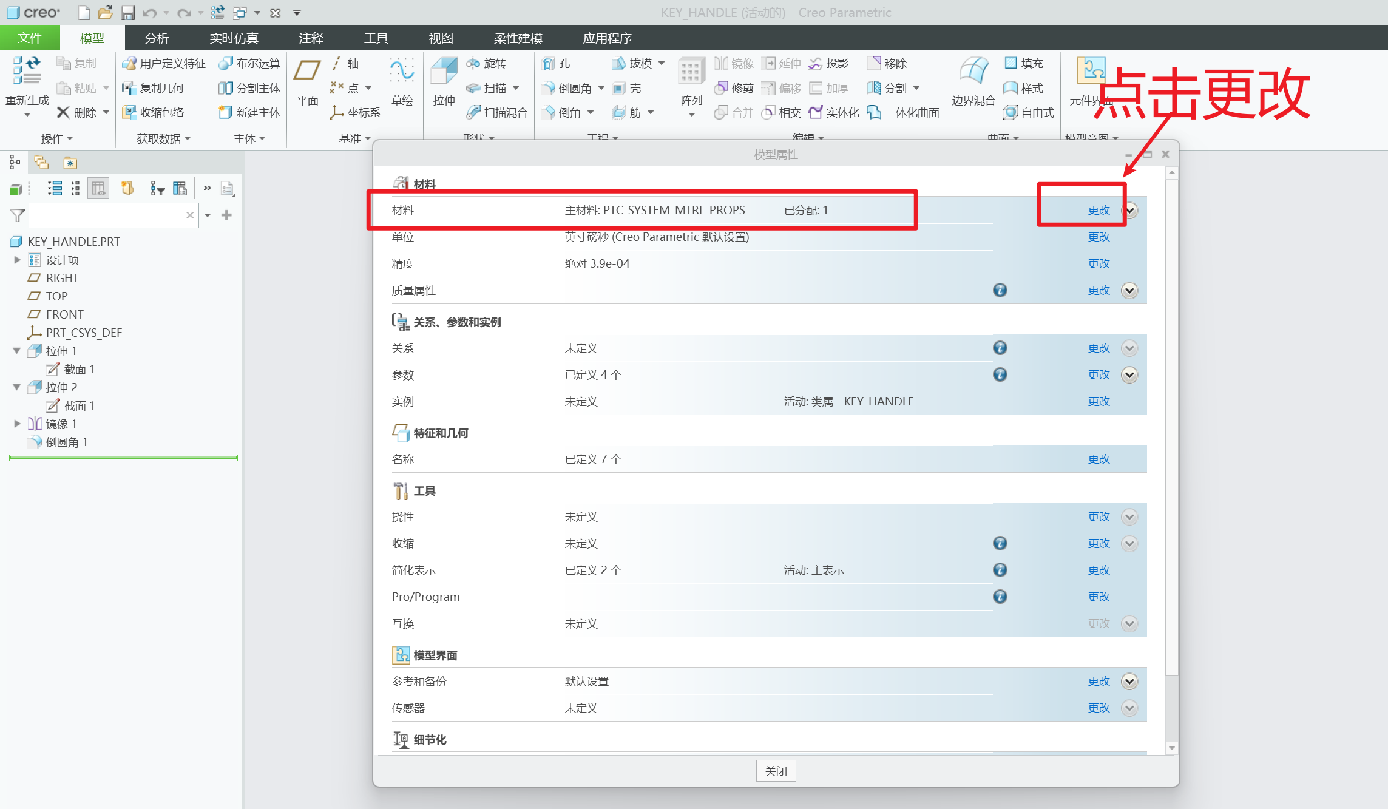
Task: Open the Pattern (阵列) tool
Action: (691, 73)
